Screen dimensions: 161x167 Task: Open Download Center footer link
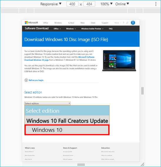coord(68,156)
